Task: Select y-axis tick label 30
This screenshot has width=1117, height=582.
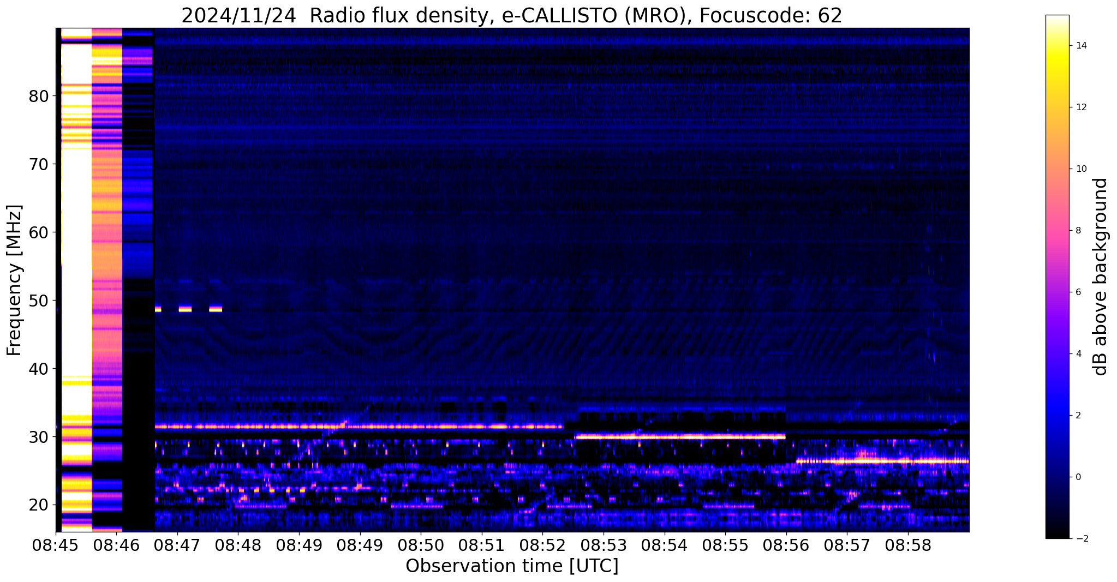Action: (x=39, y=437)
